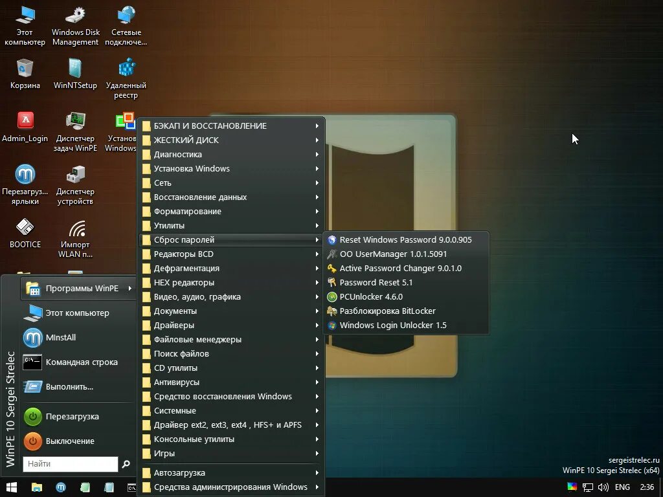Expand the Диагностика folder
Viewport: 663px width, 497px height.
(231, 154)
